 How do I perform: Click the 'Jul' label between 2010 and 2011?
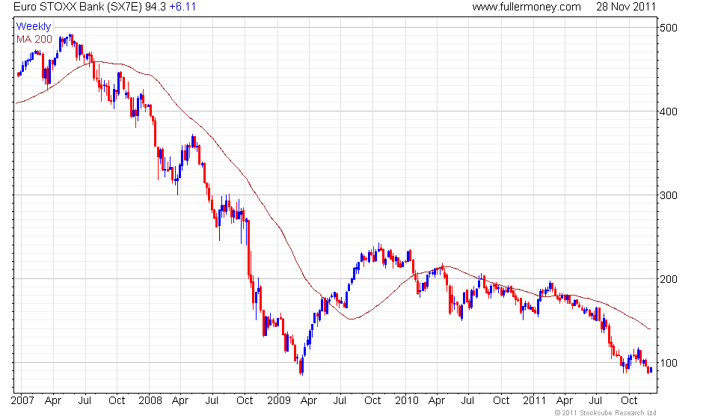[467, 401]
